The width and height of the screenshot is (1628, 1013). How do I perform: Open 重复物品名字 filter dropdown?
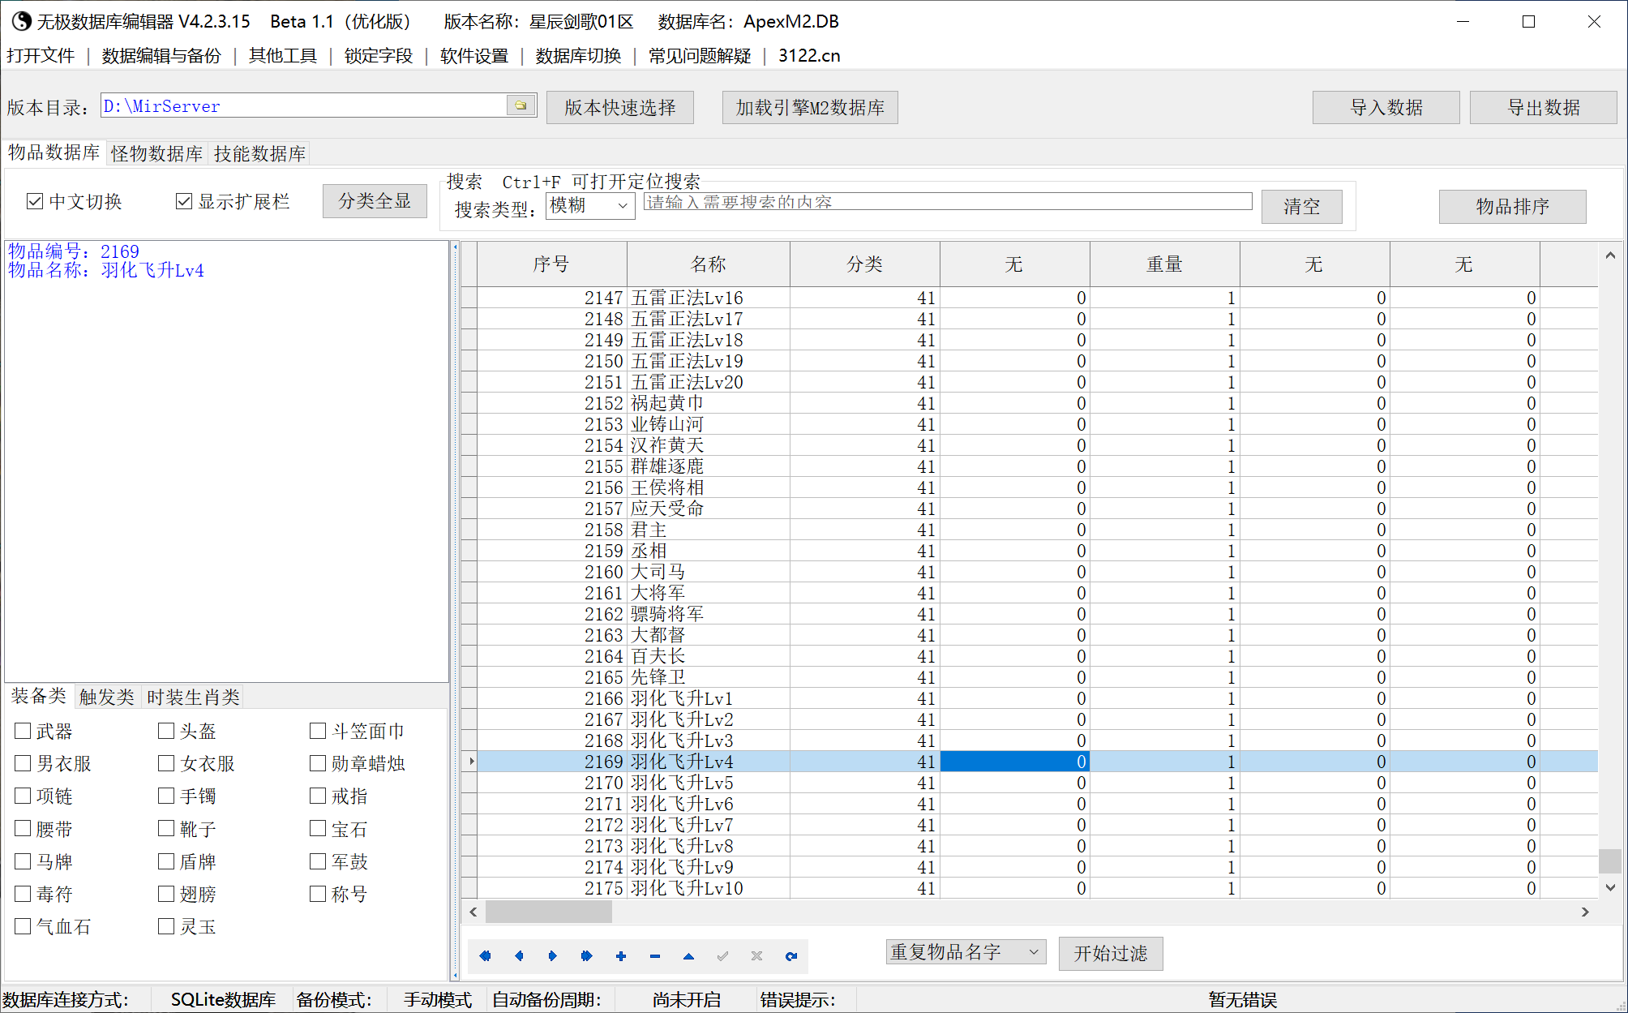(x=966, y=952)
